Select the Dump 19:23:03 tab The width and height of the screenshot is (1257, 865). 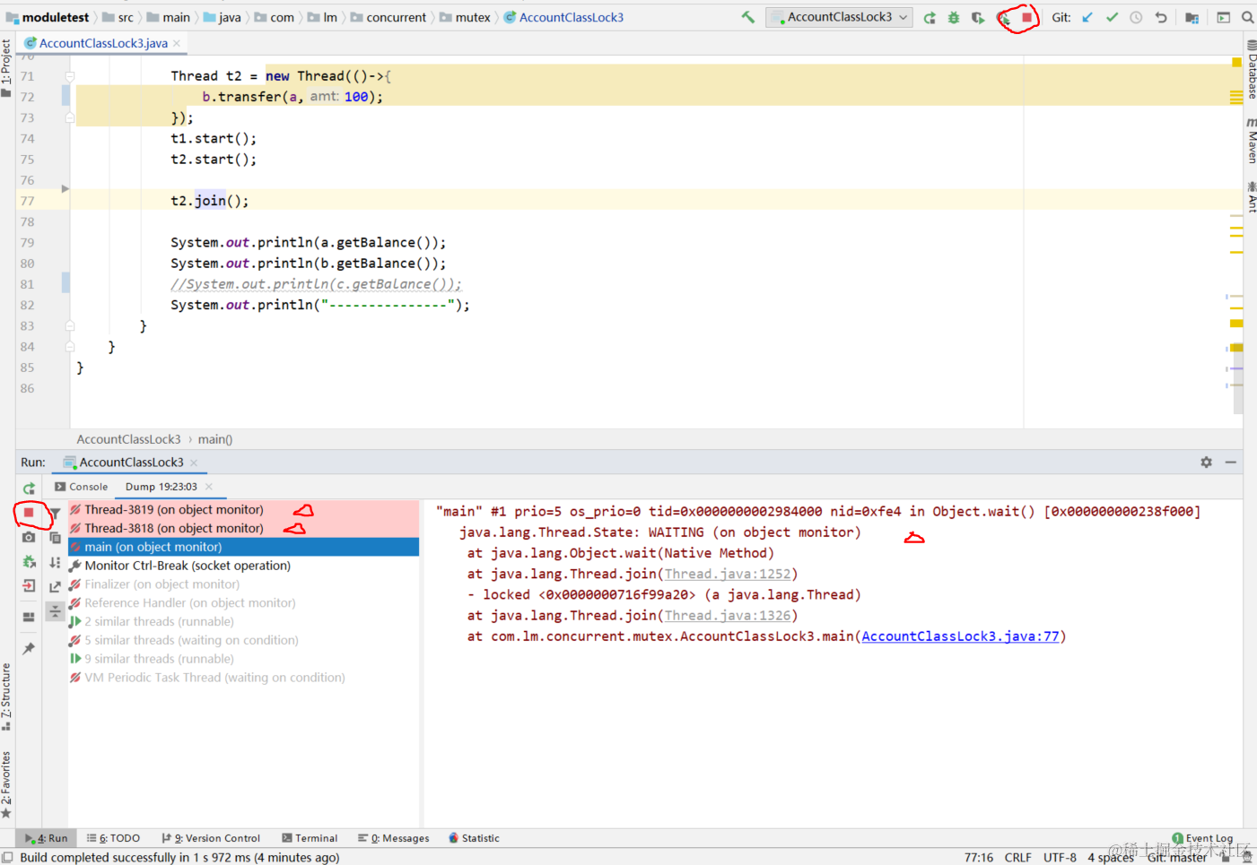tap(161, 487)
